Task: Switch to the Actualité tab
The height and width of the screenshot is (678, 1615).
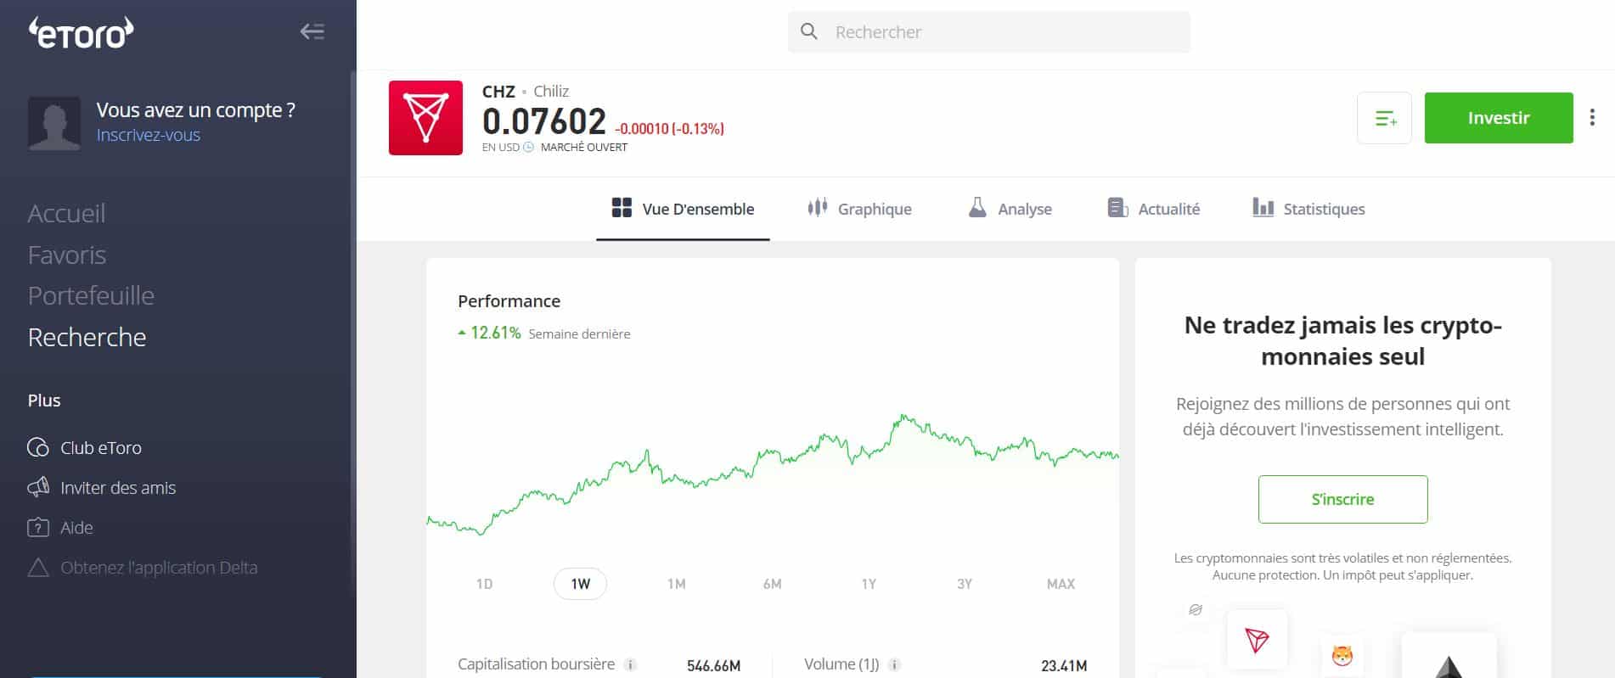Action: tap(1154, 209)
